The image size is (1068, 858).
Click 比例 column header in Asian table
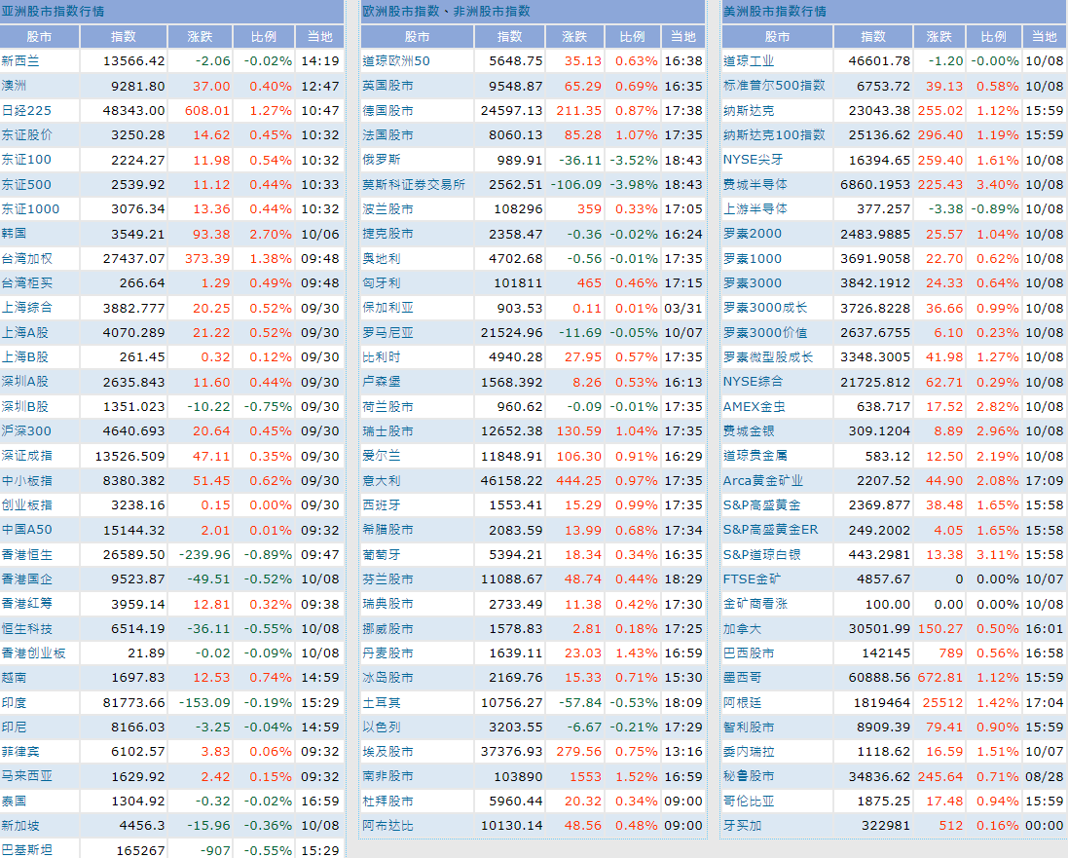tap(264, 36)
